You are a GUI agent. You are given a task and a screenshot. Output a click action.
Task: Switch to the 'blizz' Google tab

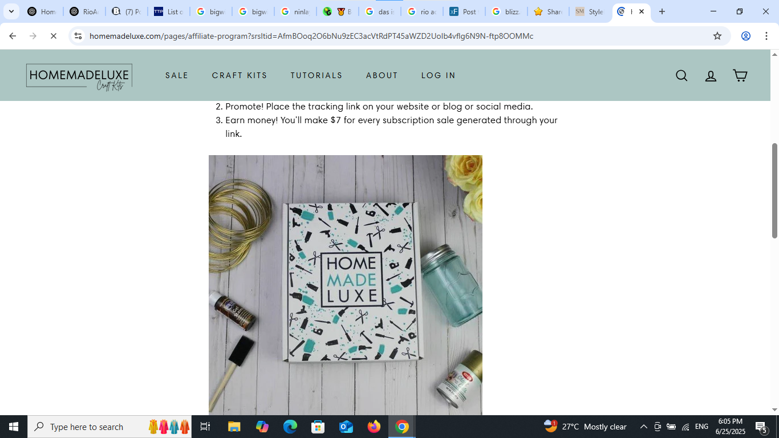(x=506, y=11)
